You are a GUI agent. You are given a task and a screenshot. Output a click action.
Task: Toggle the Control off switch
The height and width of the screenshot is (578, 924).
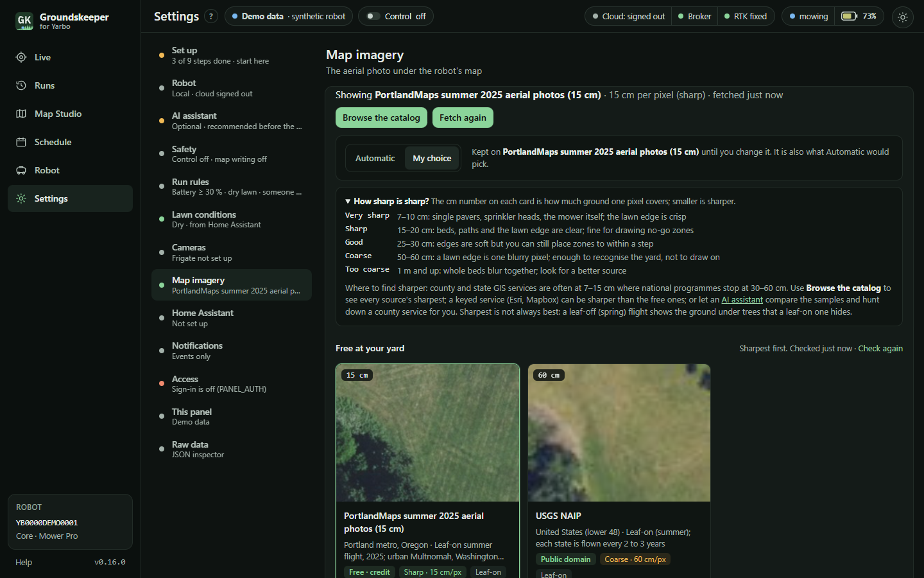396,16
